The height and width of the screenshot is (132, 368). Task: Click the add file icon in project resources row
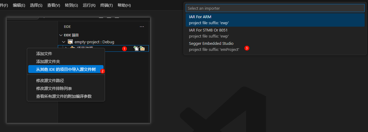point(136,48)
